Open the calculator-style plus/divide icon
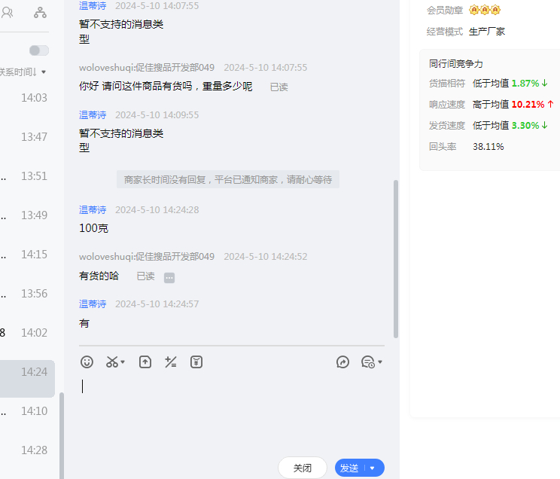The height and width of the screenshot is (479, 560). (171, 362)
